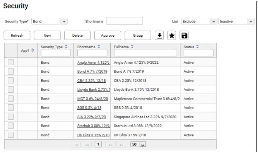The image size is (258, 153).
Task: Click the star favorite icon button
Action: click(x=172, y=36)
